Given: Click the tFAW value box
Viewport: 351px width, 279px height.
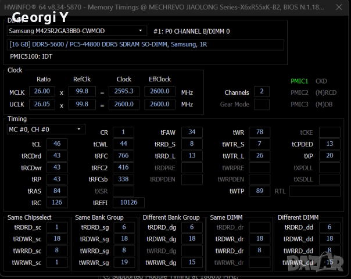Looking at the screenshot, I should pos(192,132).
